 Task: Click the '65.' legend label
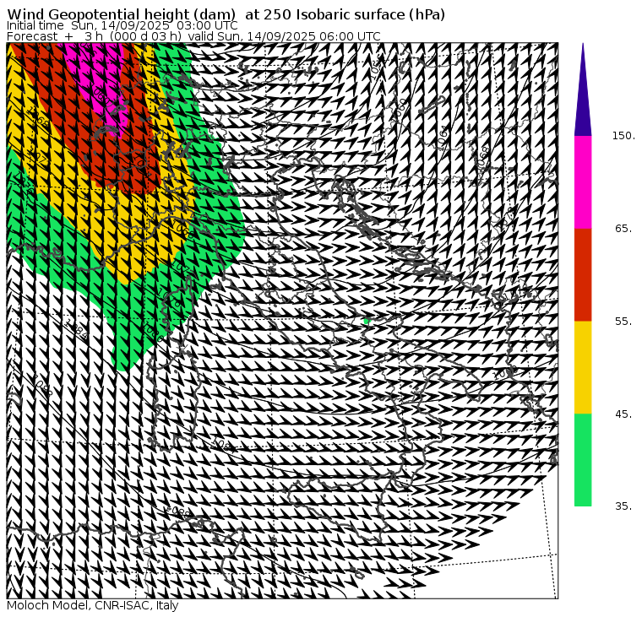point(623,228)
